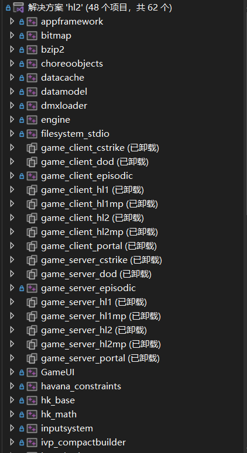The height and width of the screenshot is (453, 247).
Task: Click the Visual Studio solution icon for hl2
Action: coord(19,8)
